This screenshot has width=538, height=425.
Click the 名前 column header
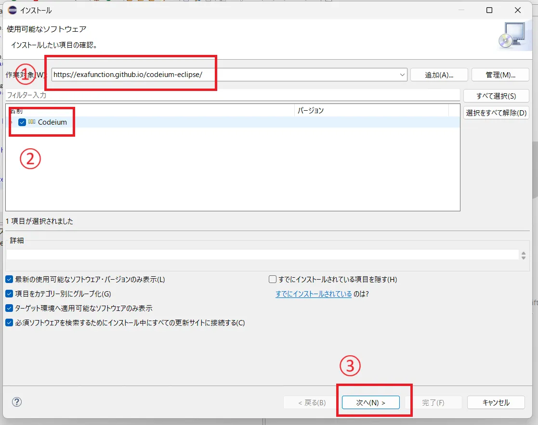click(x=150, y=110)
